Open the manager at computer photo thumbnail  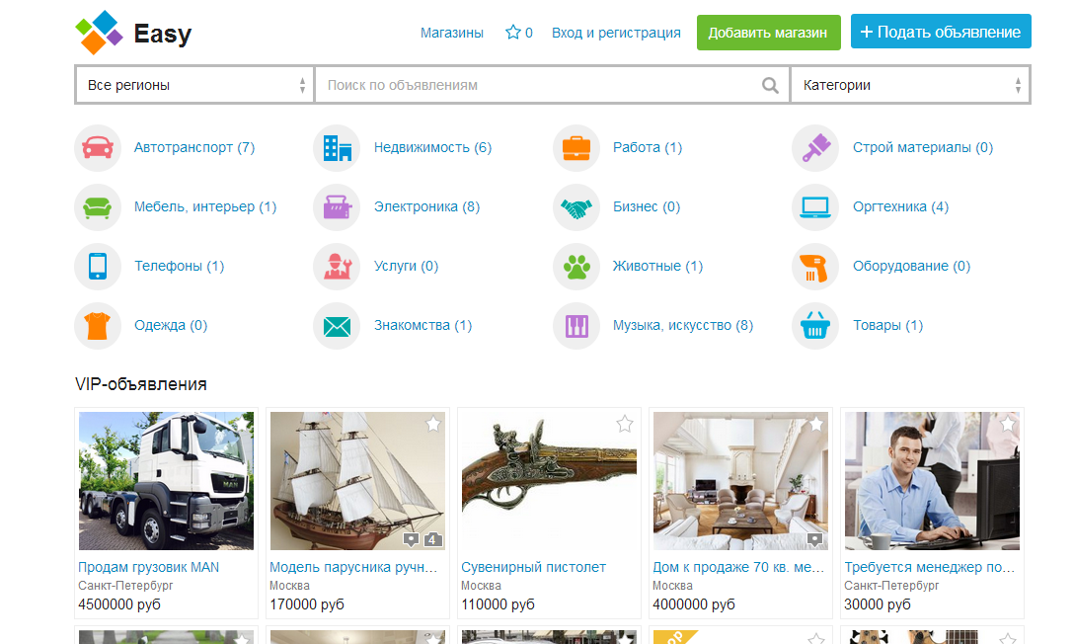tap(932, 481)
